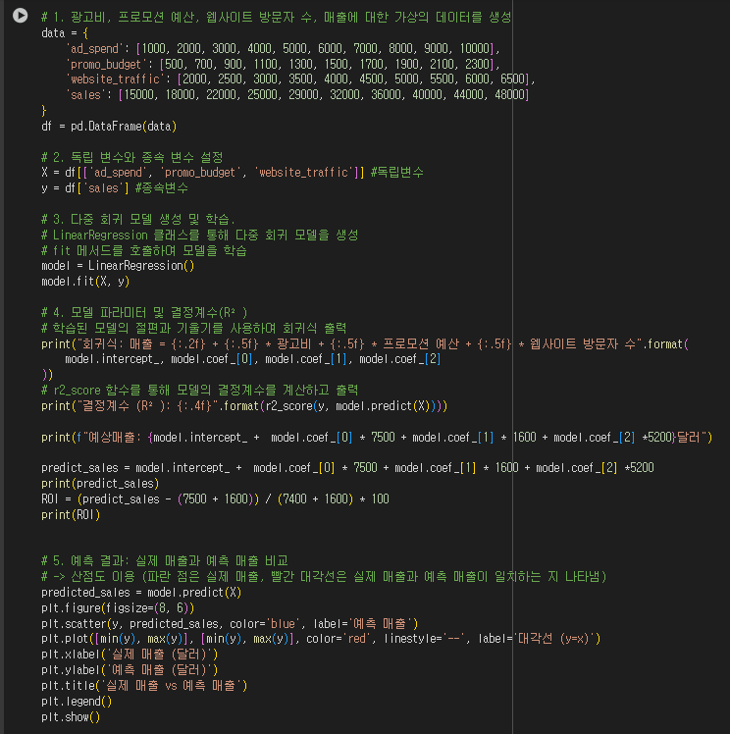Click the 'print(ROI)' line
The height and width of the screenshot is (734, 730).
[x=71, y=515]
